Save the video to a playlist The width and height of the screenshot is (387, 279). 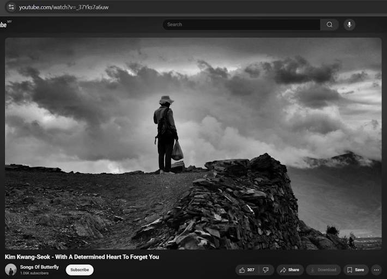coord(355,270)
